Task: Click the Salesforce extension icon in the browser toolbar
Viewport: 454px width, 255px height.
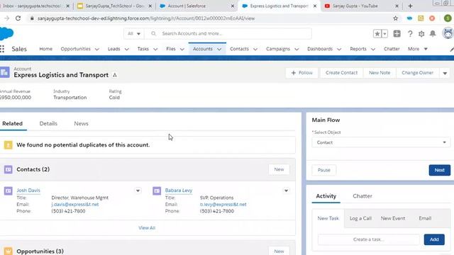Action: point(409,18)
